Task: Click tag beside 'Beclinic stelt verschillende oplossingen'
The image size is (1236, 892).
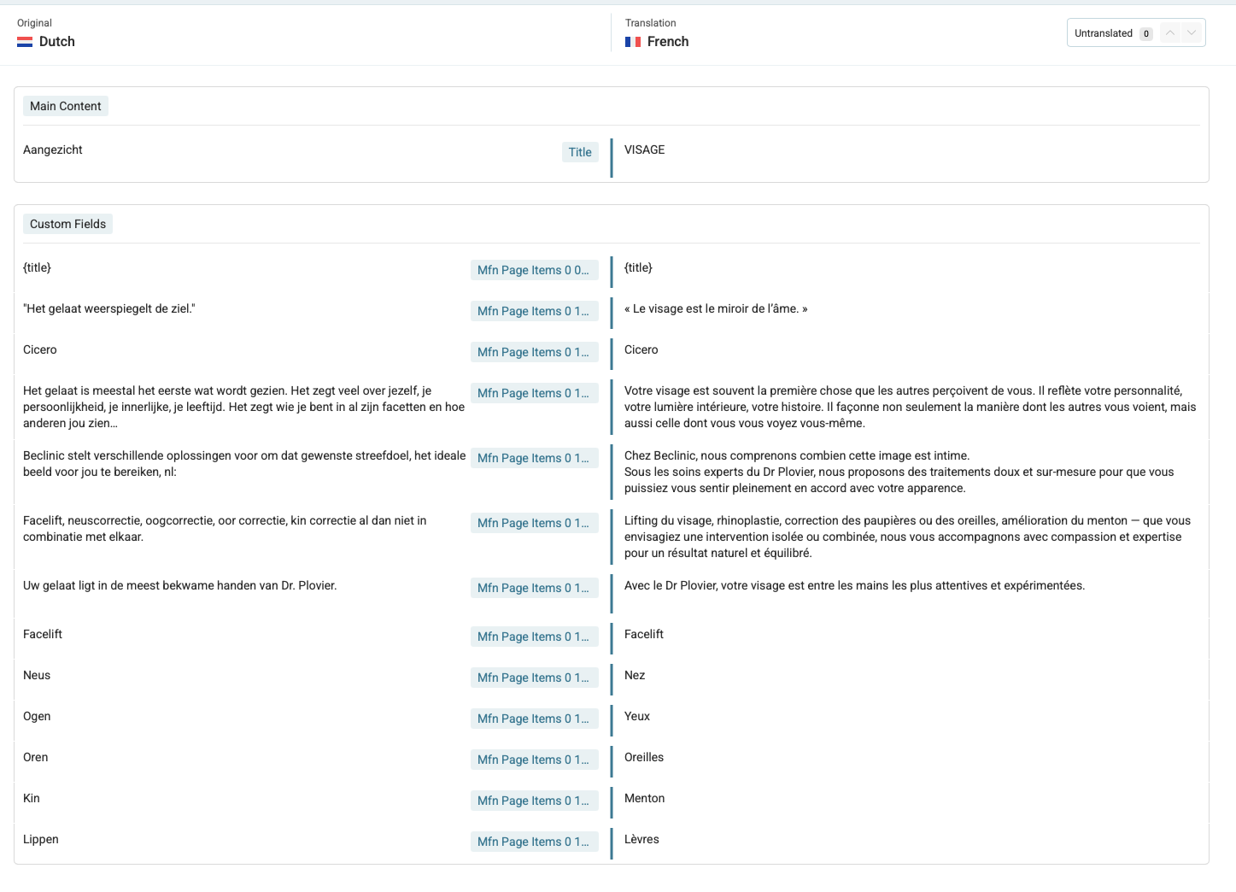Action: pos(535,458)
